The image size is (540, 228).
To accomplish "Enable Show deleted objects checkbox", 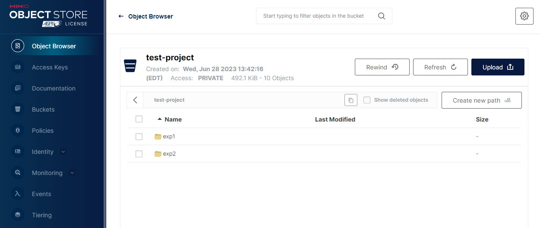I will click(x=367, y=100).
